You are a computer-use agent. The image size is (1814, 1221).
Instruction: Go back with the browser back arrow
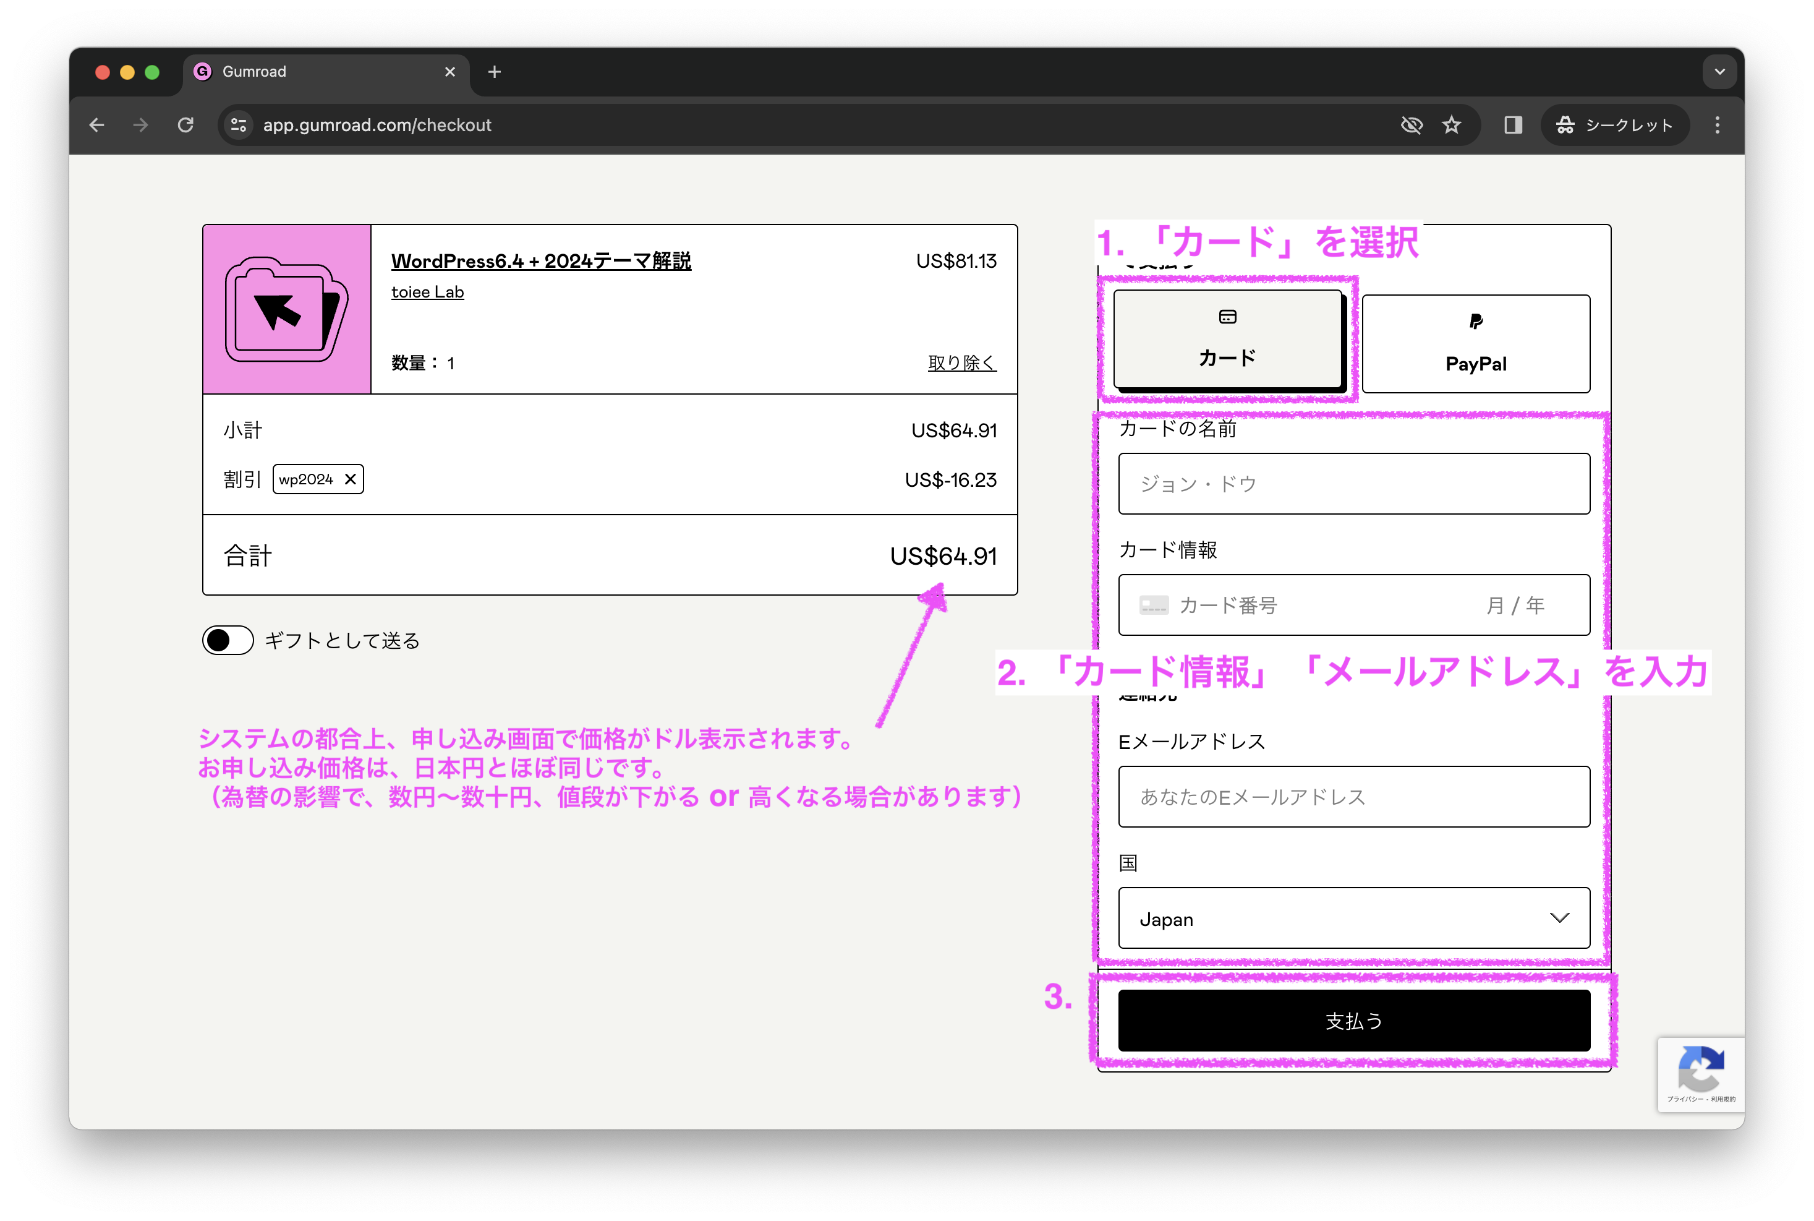(96, 124)
